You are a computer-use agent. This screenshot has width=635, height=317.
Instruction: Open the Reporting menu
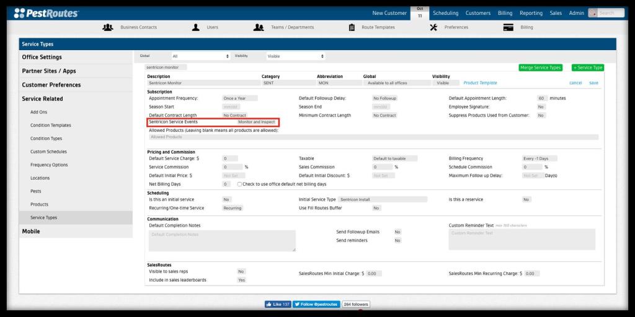(x=531, y=13)
